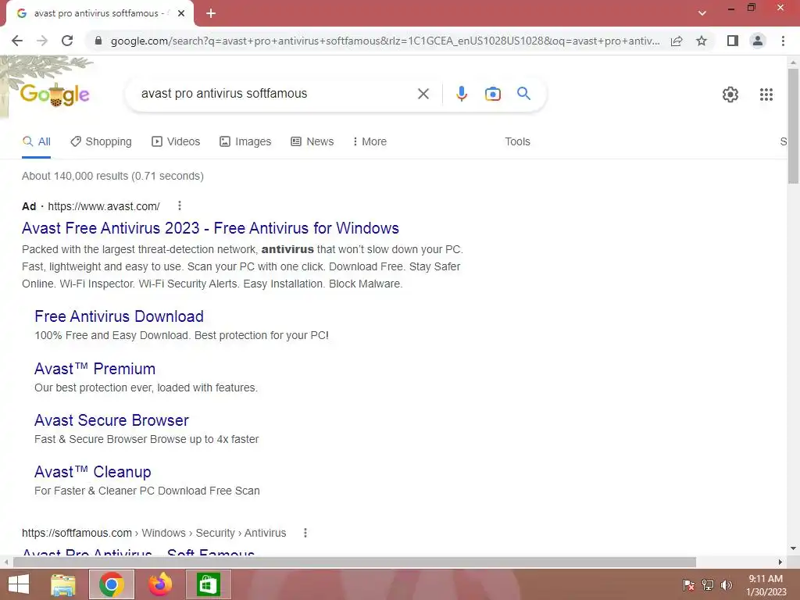
Task: Open the Action Center flag icon
Action: pos(688,585)
